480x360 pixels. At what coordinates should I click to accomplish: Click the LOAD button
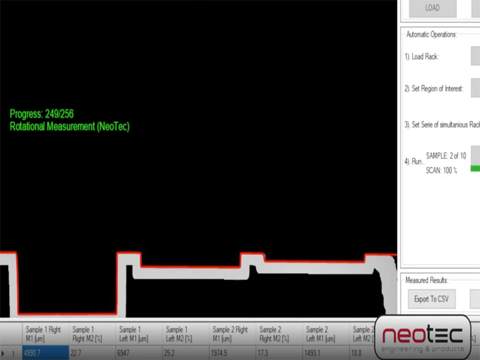click(x=432, y=8)
